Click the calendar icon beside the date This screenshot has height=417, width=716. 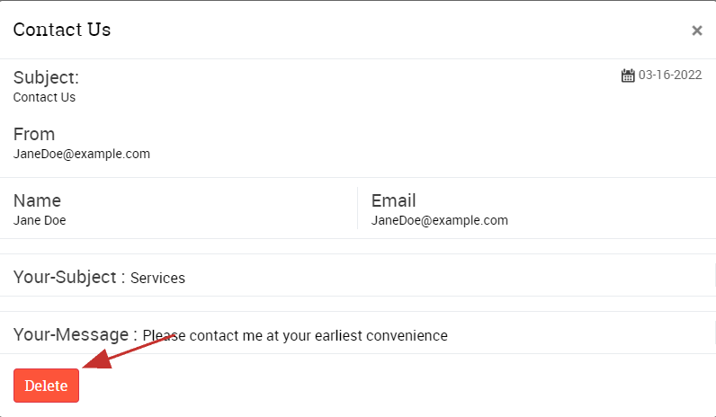(x=628, y=75)
